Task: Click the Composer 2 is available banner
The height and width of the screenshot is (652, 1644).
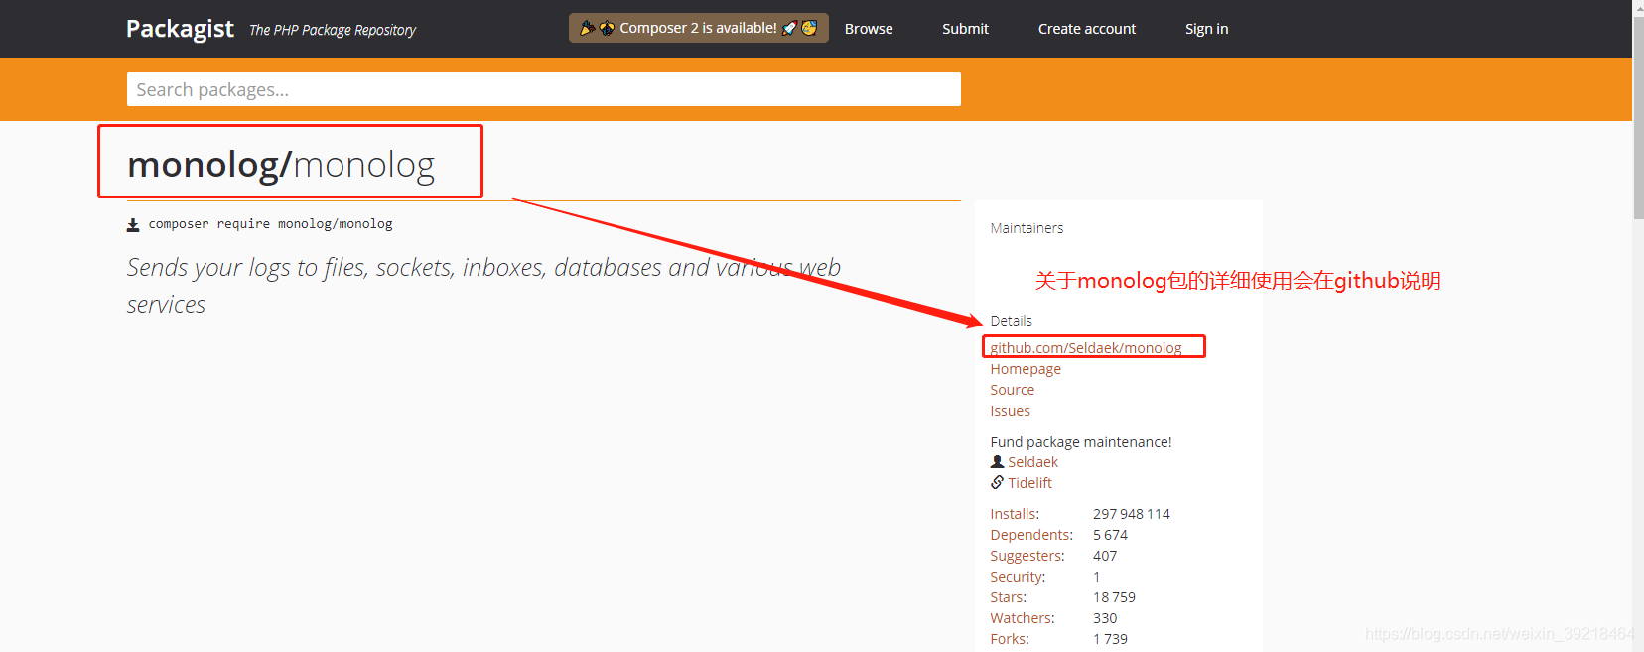Action: [x=698, y=28]
